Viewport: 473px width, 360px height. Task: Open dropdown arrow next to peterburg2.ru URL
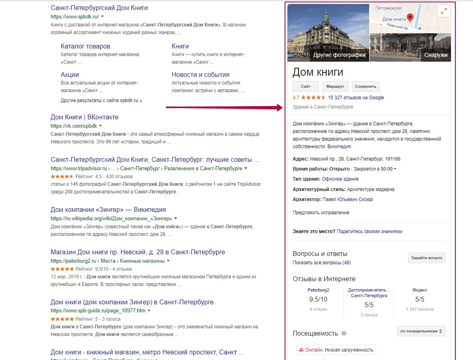(x=168, y=261)
